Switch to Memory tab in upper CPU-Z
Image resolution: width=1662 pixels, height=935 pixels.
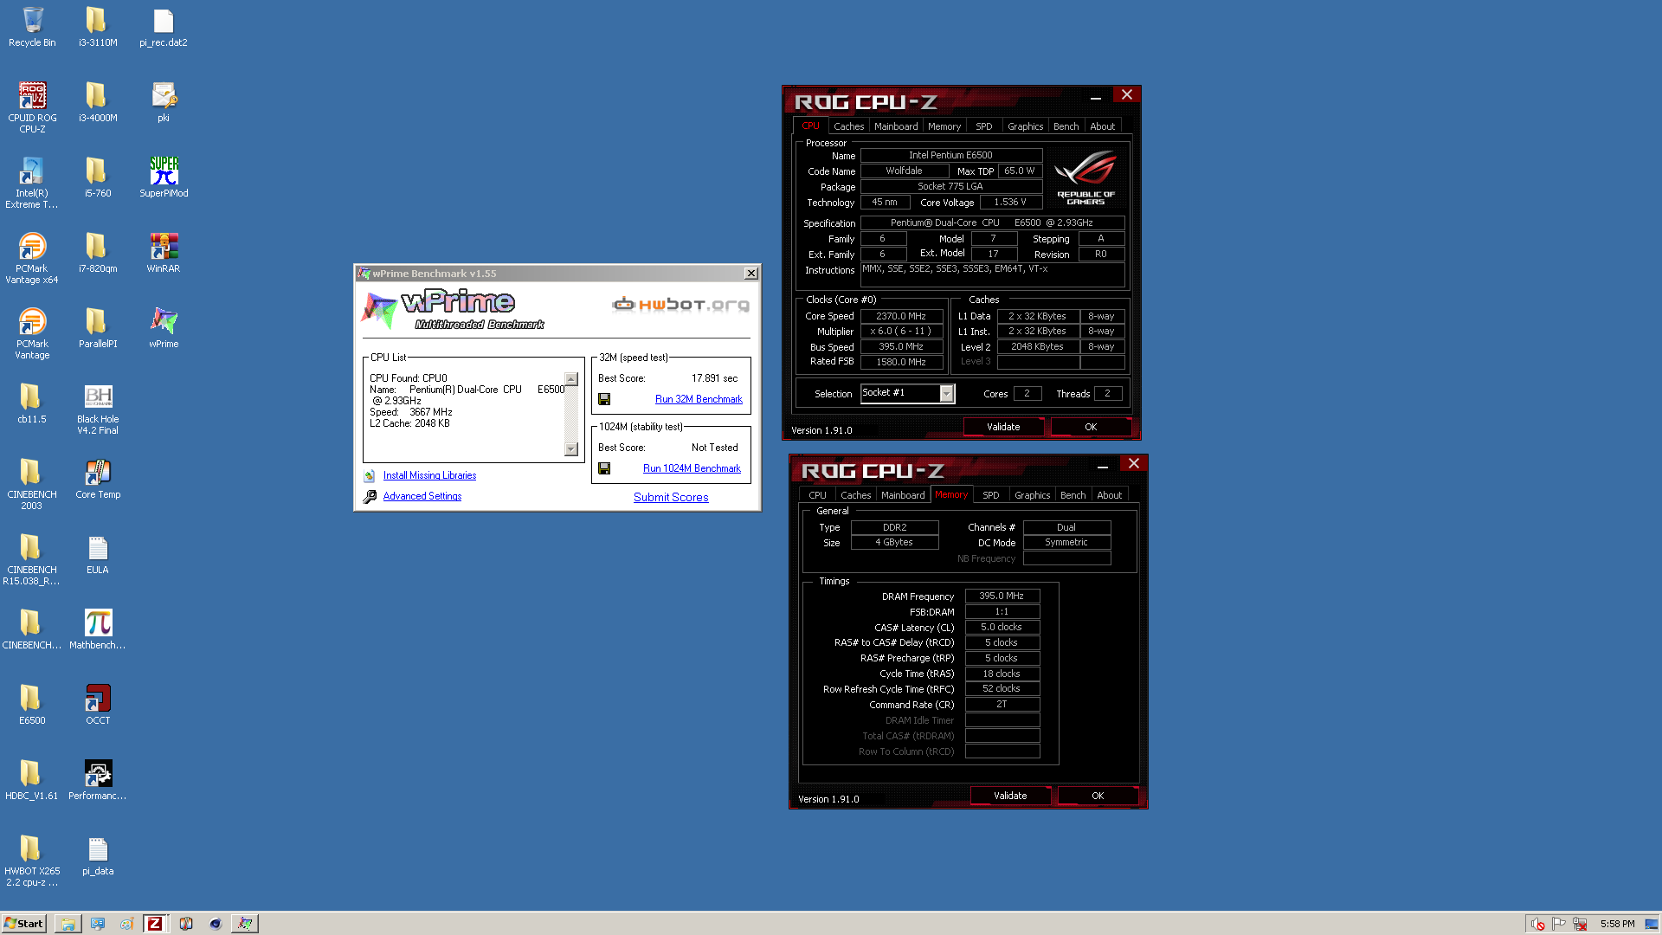[x=944, y=126]
